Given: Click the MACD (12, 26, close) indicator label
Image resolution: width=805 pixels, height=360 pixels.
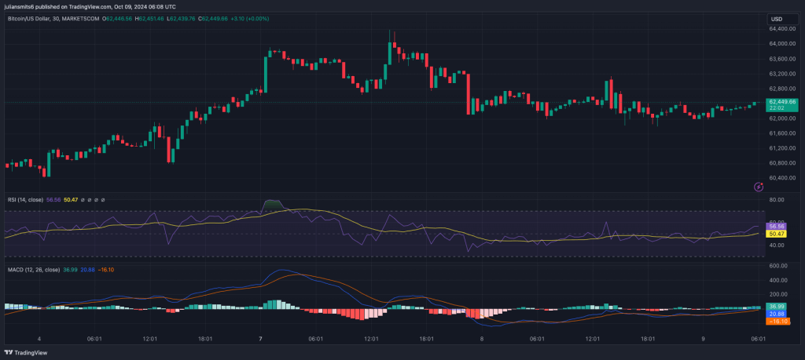Looking at the screenshot, I should point(32,271).
